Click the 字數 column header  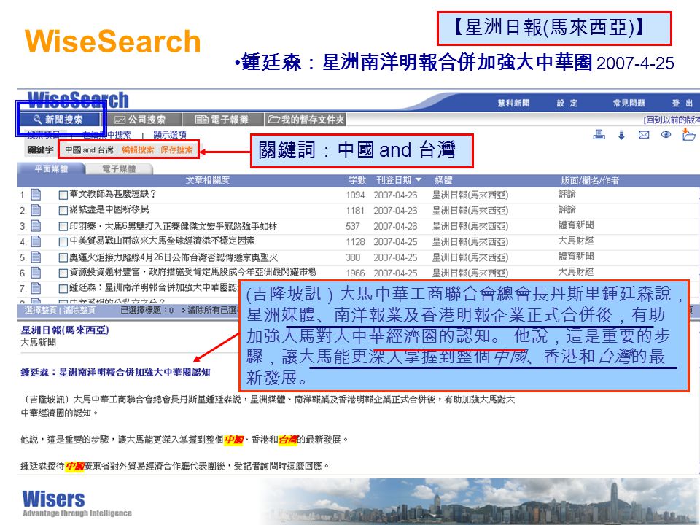point(357,180)
